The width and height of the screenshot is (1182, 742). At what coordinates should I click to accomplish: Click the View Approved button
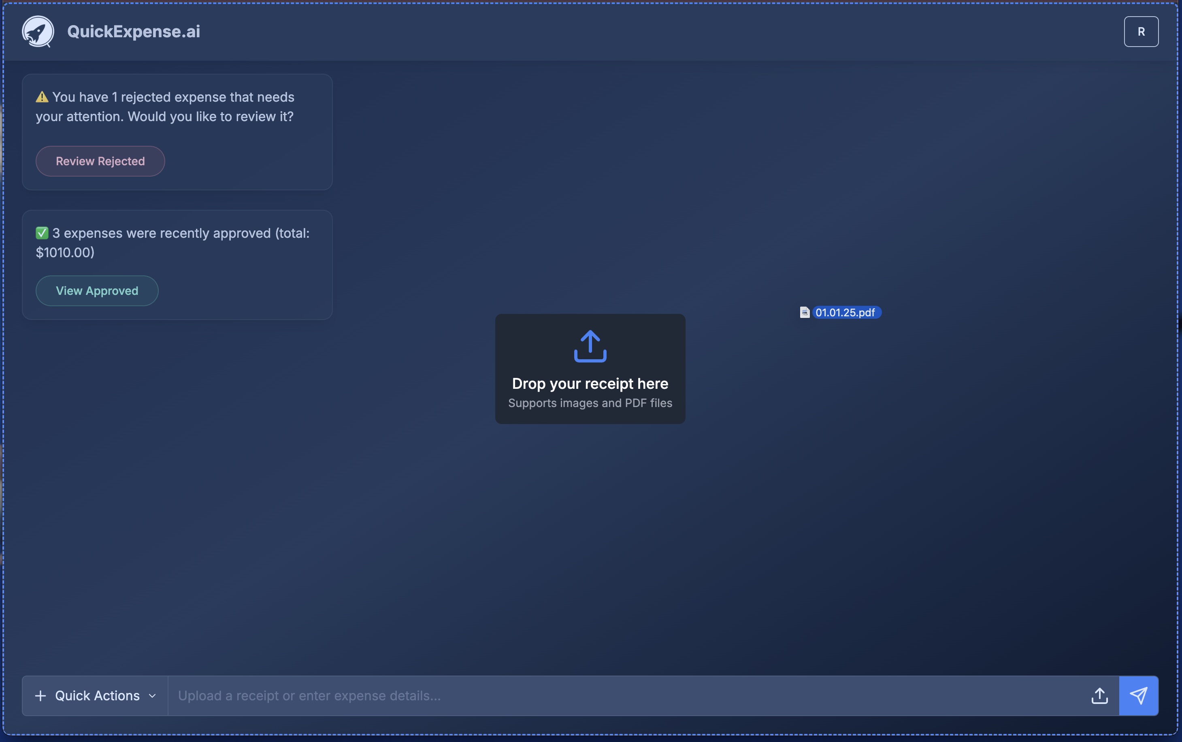tap(97, 290)
